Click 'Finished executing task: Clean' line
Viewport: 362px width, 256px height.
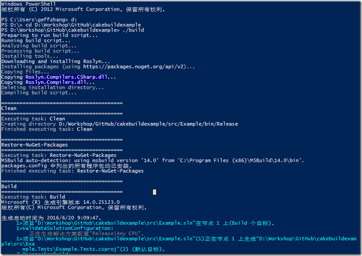click(47, 129)
